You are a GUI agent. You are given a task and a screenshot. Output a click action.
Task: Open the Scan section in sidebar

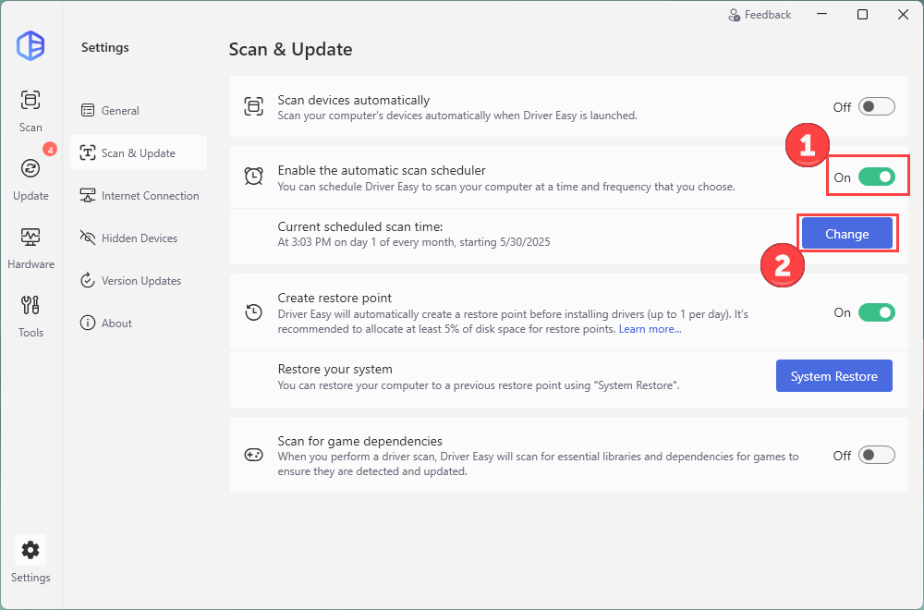(x=30, y=109)
